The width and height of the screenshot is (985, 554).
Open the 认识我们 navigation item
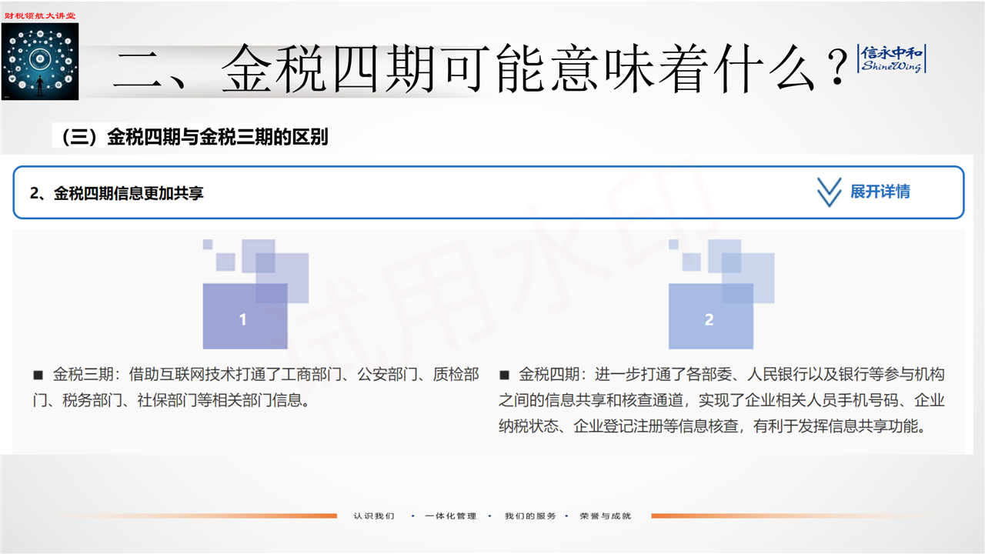click(374, 516)
